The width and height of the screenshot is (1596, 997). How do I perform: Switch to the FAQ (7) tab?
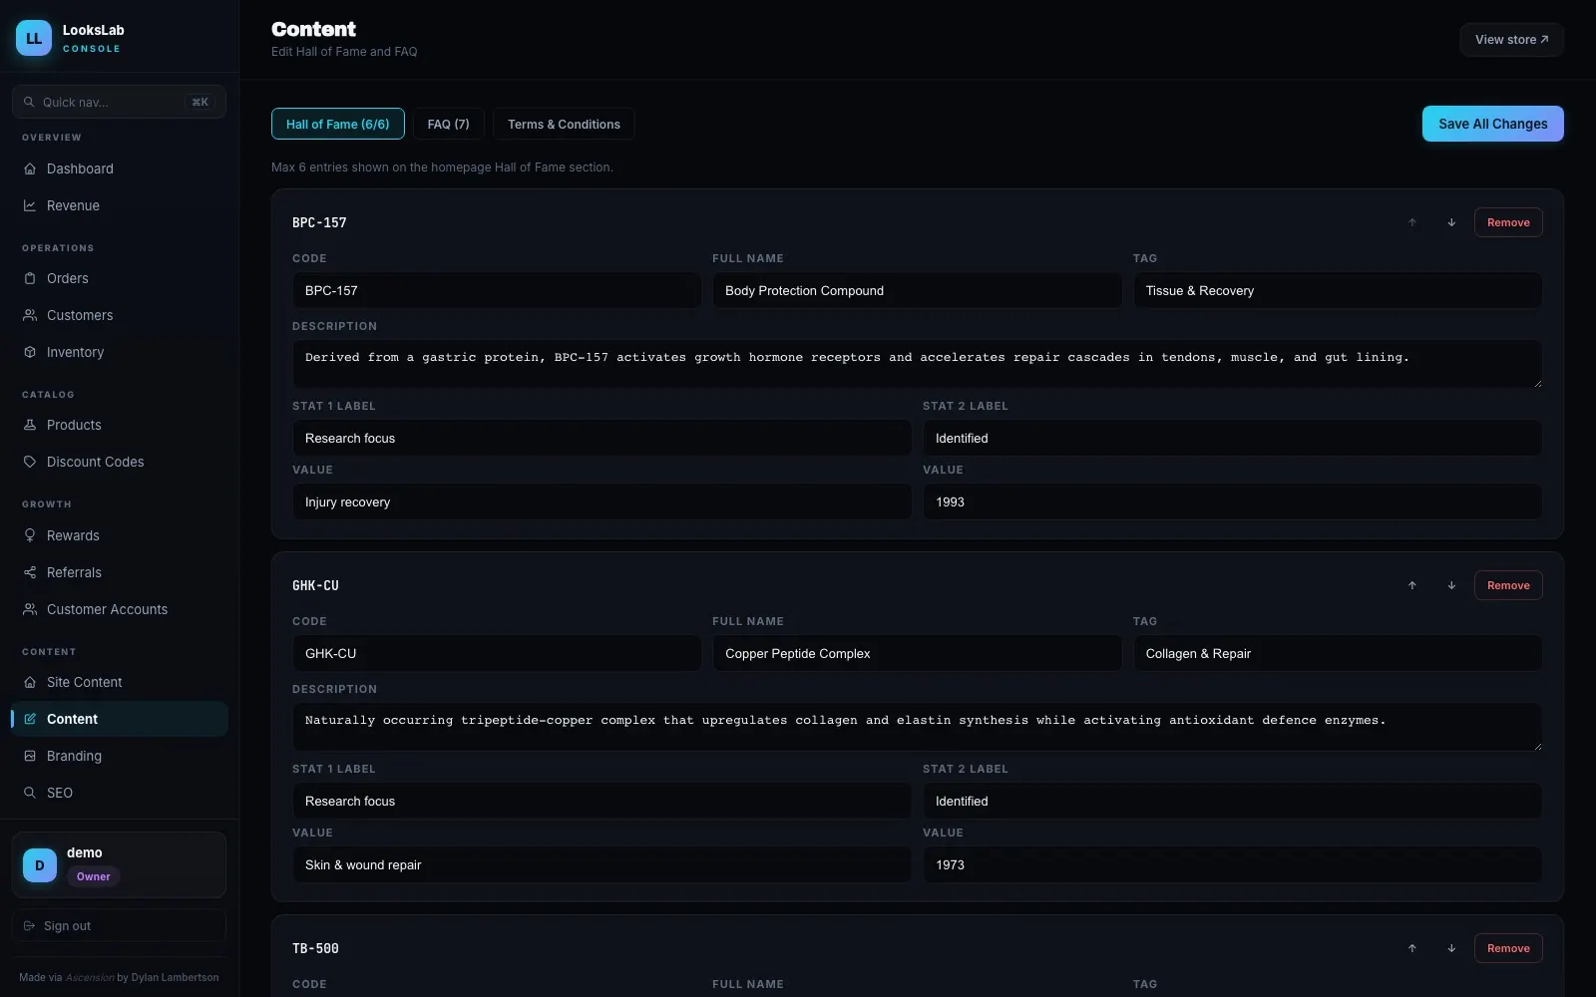click(x=448, y=124)
